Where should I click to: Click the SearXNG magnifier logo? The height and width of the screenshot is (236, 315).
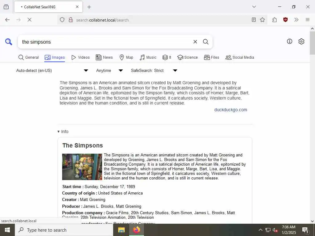pyautogui.click(x=9, y=42)
